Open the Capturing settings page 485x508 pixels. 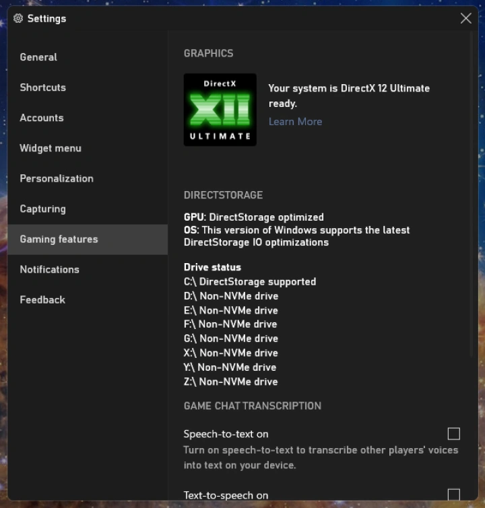coord(42,209)
